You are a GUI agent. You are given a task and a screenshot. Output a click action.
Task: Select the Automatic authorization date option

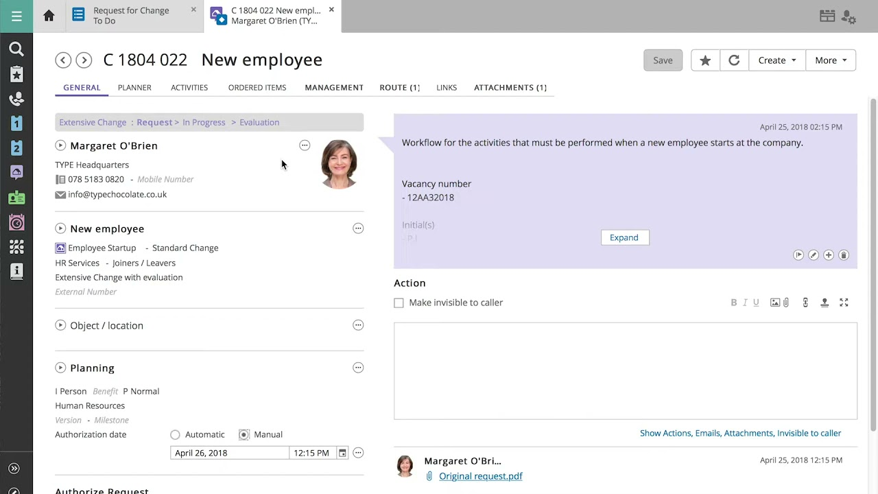175,434
